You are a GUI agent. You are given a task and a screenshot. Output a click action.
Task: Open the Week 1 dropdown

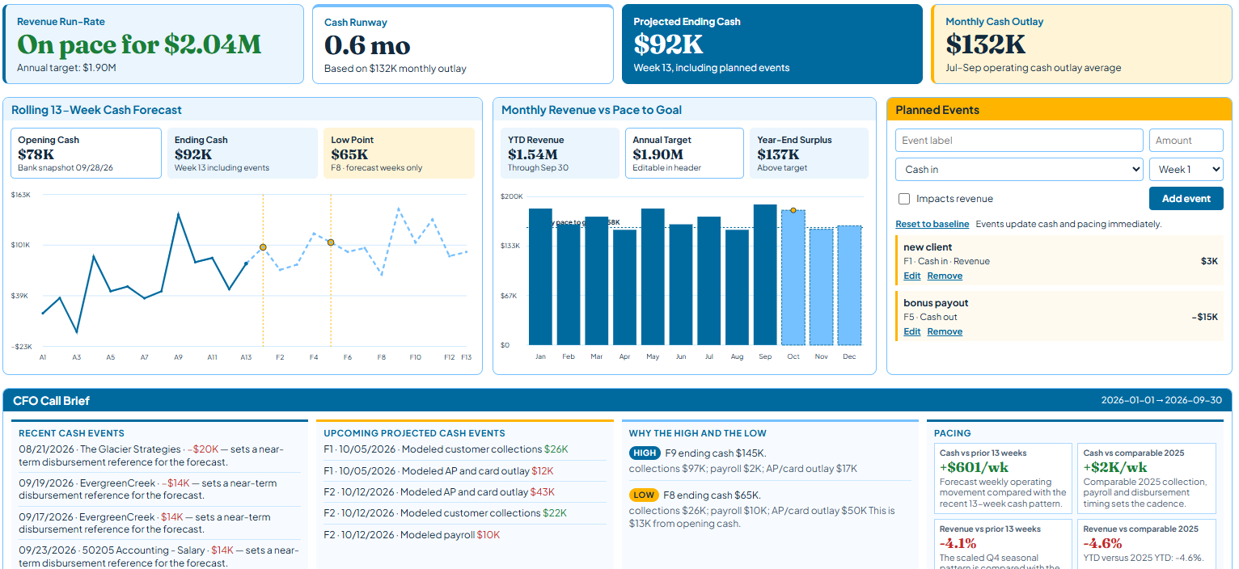(x=1186, y=170)
